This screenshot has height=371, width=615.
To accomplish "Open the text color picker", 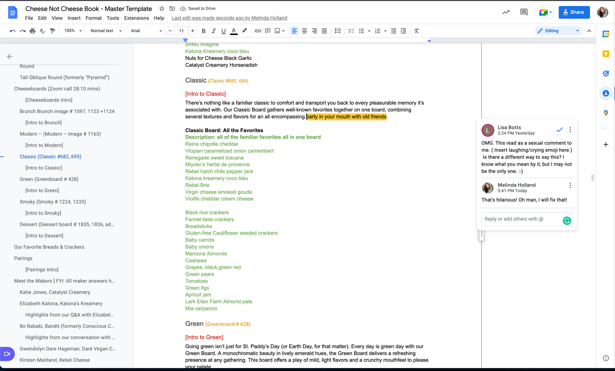I will point(234,31).
